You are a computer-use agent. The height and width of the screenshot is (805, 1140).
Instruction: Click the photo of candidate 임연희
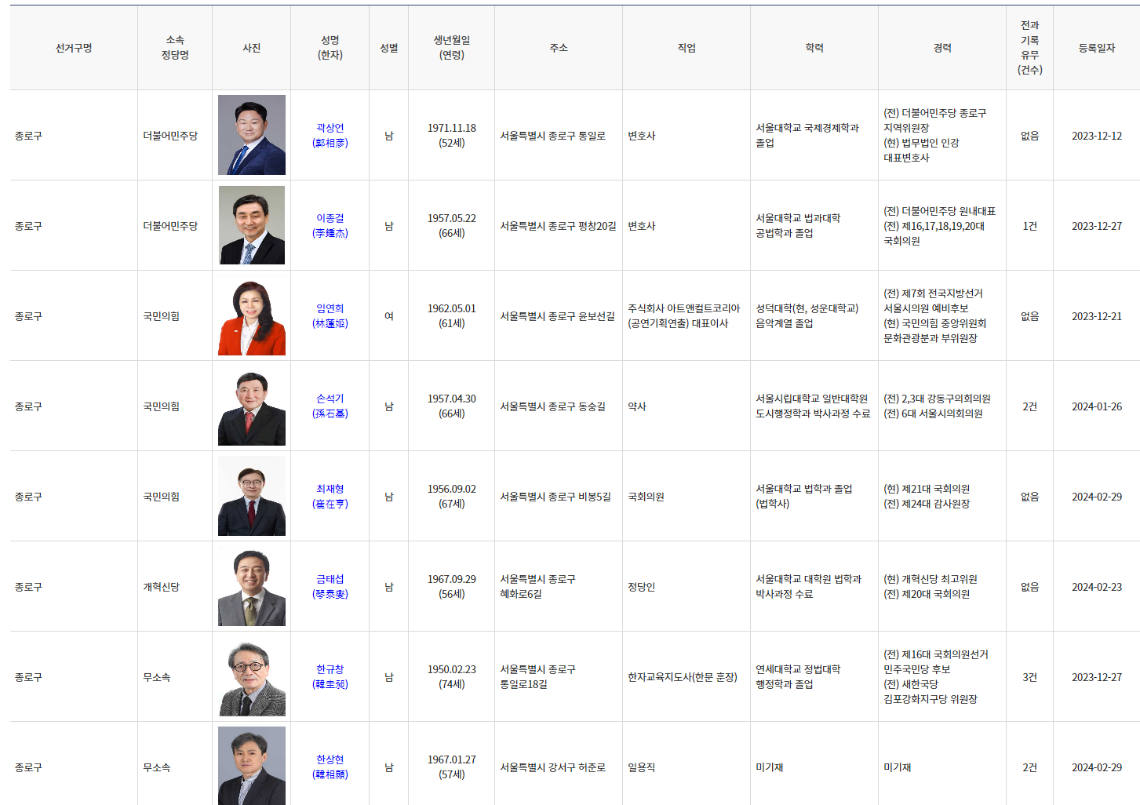252,315
